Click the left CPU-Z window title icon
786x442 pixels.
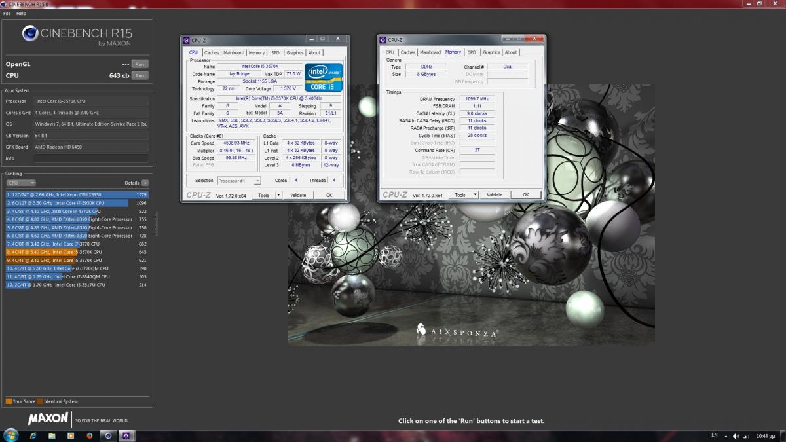[x=186, y=40]
